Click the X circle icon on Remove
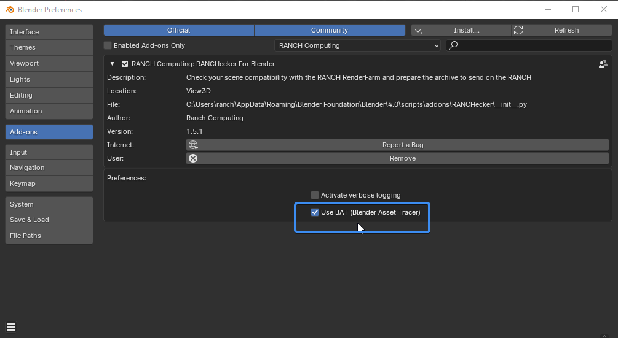 coord(193,158)
